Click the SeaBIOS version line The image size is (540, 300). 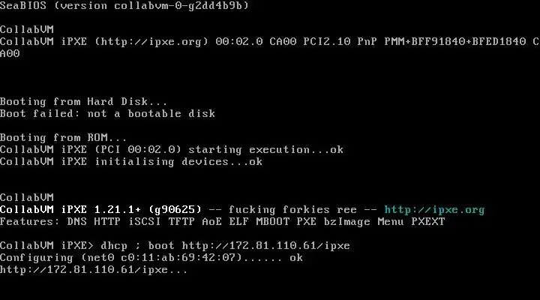[x=124, y=5]
